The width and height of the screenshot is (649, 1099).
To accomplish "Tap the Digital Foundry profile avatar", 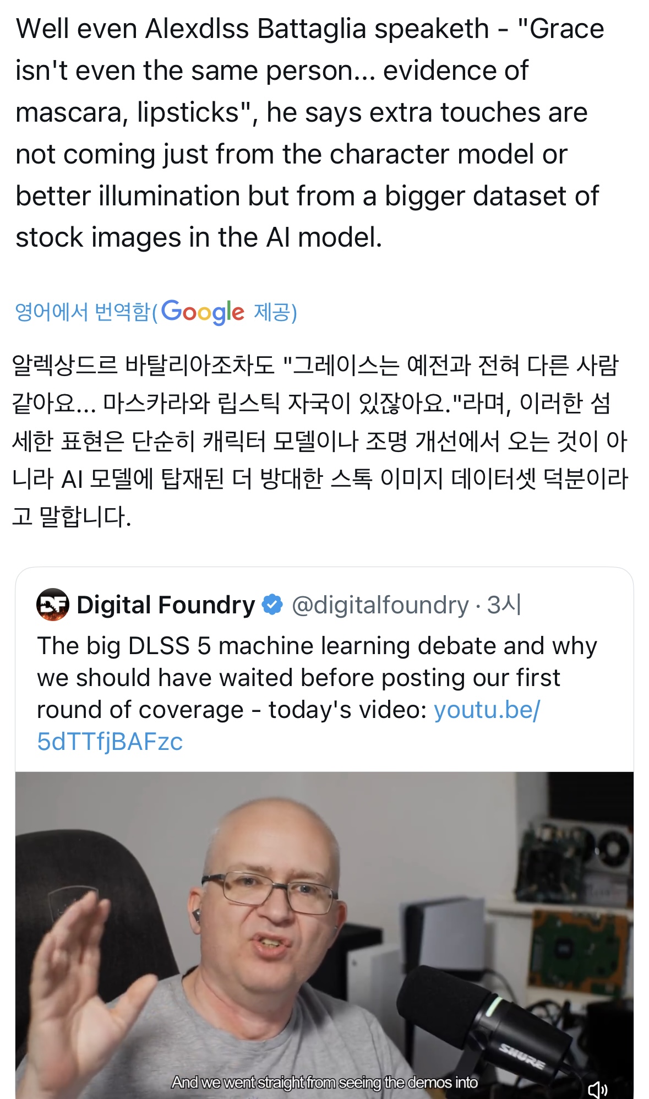I will click(x=53, y=605).
